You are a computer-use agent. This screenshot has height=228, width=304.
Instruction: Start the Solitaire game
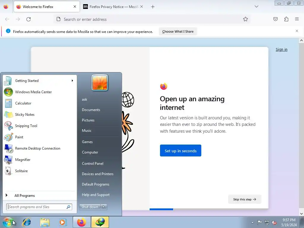point(40,171)
